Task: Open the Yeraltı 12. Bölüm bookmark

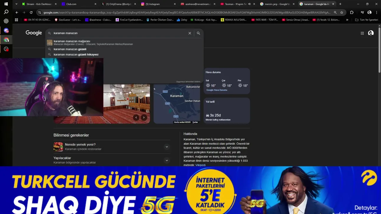Action: click(326, 20)
